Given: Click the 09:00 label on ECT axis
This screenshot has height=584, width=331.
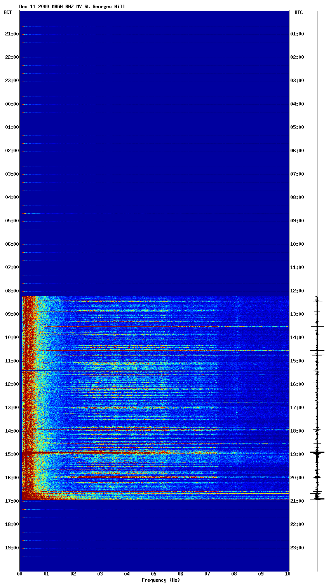Looking at the screenshot, I should tap(12, 314).
